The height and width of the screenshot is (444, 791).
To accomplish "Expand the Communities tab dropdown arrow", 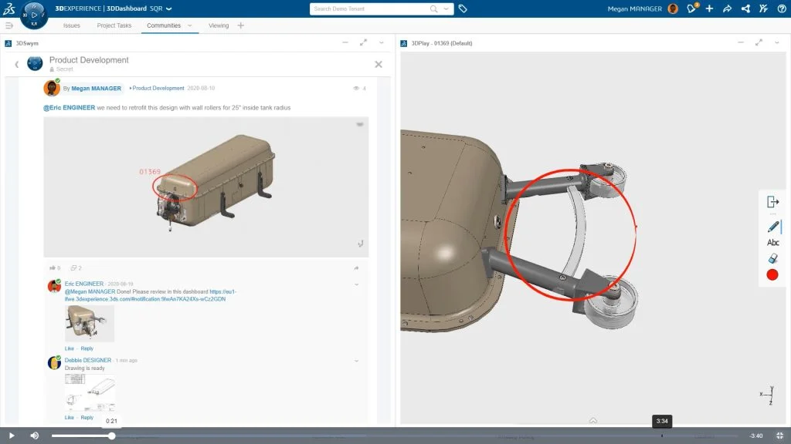I will (190, 25).
